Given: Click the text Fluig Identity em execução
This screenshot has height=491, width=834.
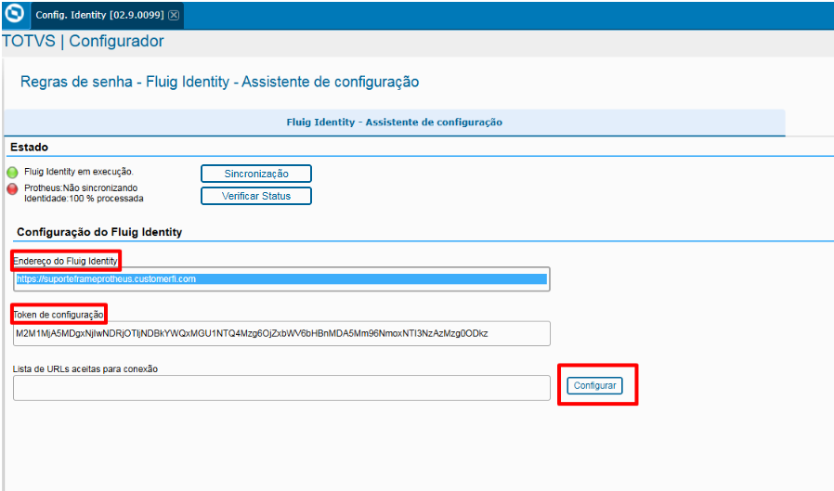Looking at the screenshot, I should pyautogui.click(x=79, y=172).
